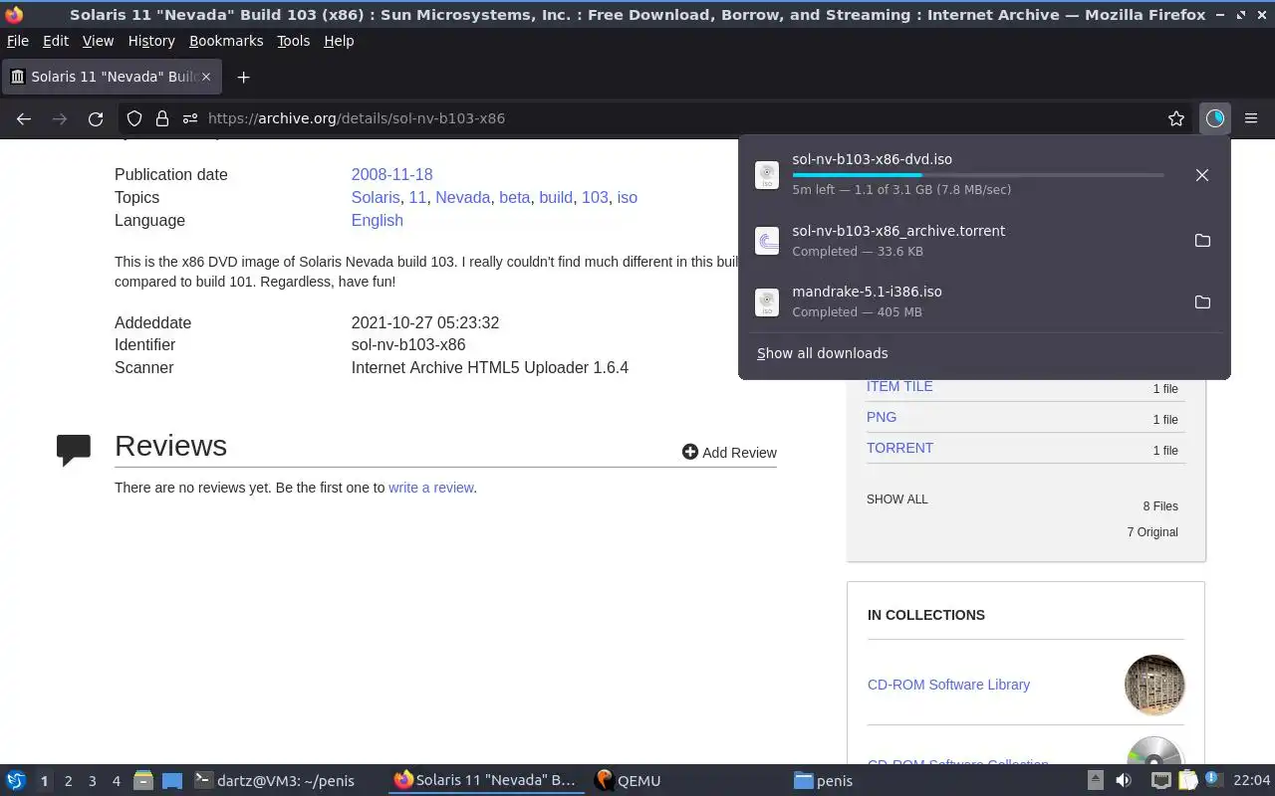Show site security padlock info
Image resolution: width=1275 pixels, height=796 pixels.
click(x=161, y=118)
